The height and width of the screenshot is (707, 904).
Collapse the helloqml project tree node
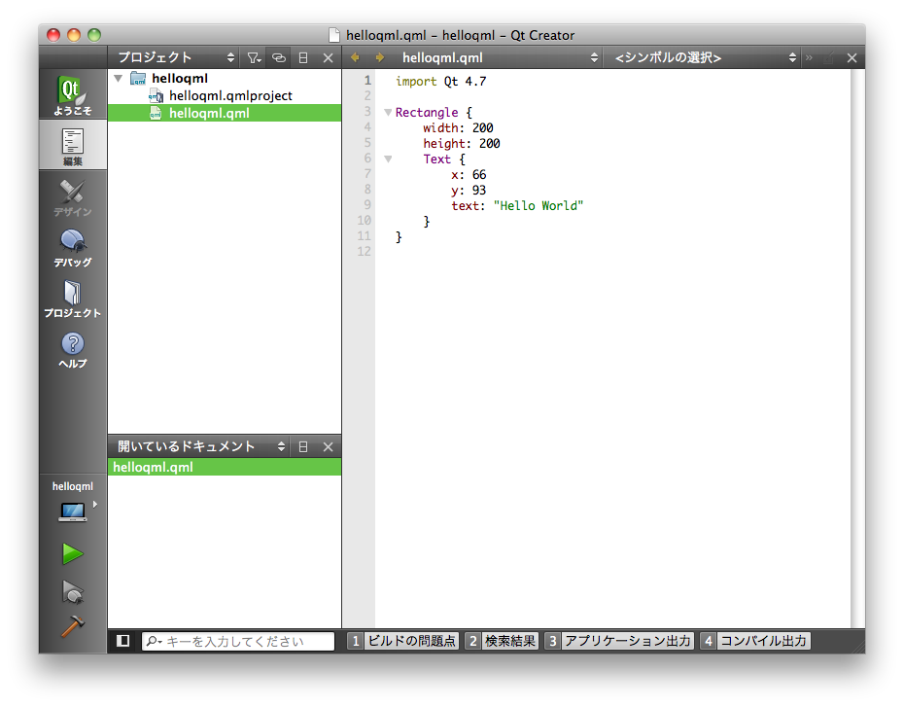119,79
